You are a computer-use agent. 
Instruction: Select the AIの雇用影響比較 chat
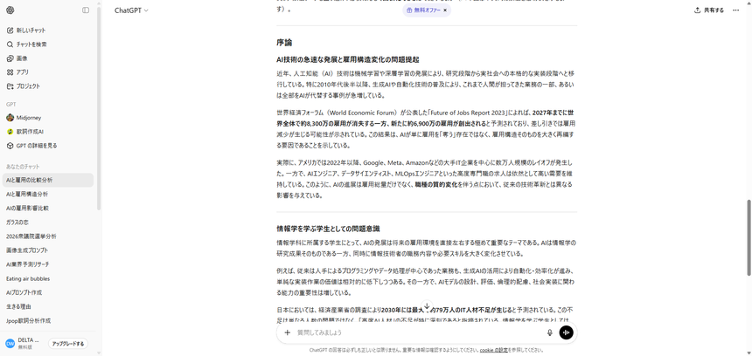pos(27,209)
